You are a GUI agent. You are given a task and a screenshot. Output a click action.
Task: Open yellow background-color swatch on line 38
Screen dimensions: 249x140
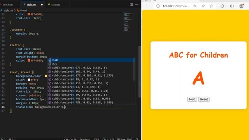point(46,76)
